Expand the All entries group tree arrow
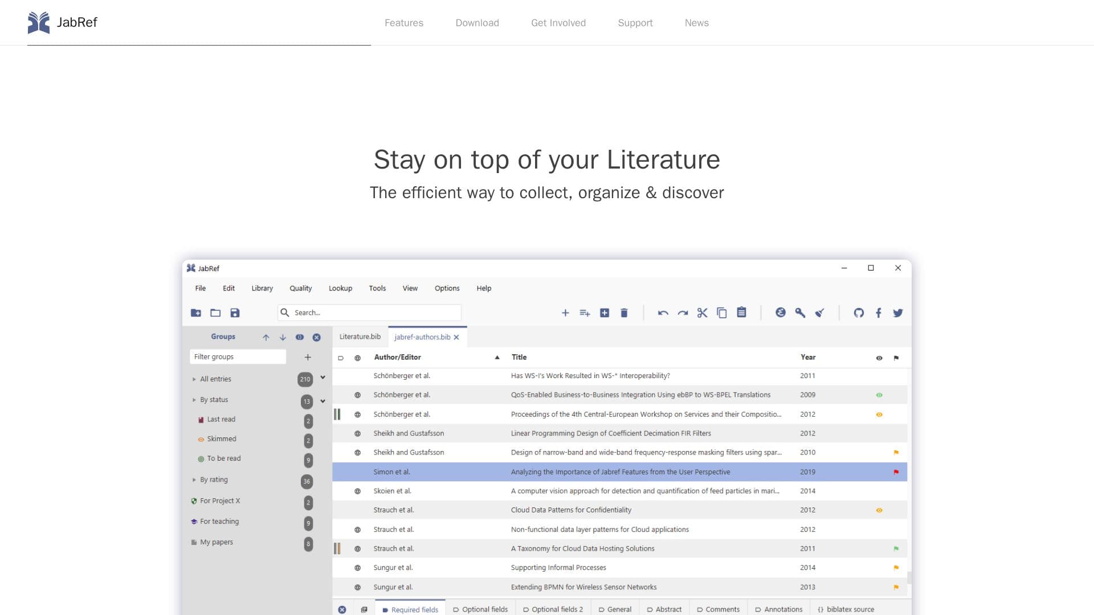The width and height of the screenshot is (1094, 615). [x=194, y=379]
